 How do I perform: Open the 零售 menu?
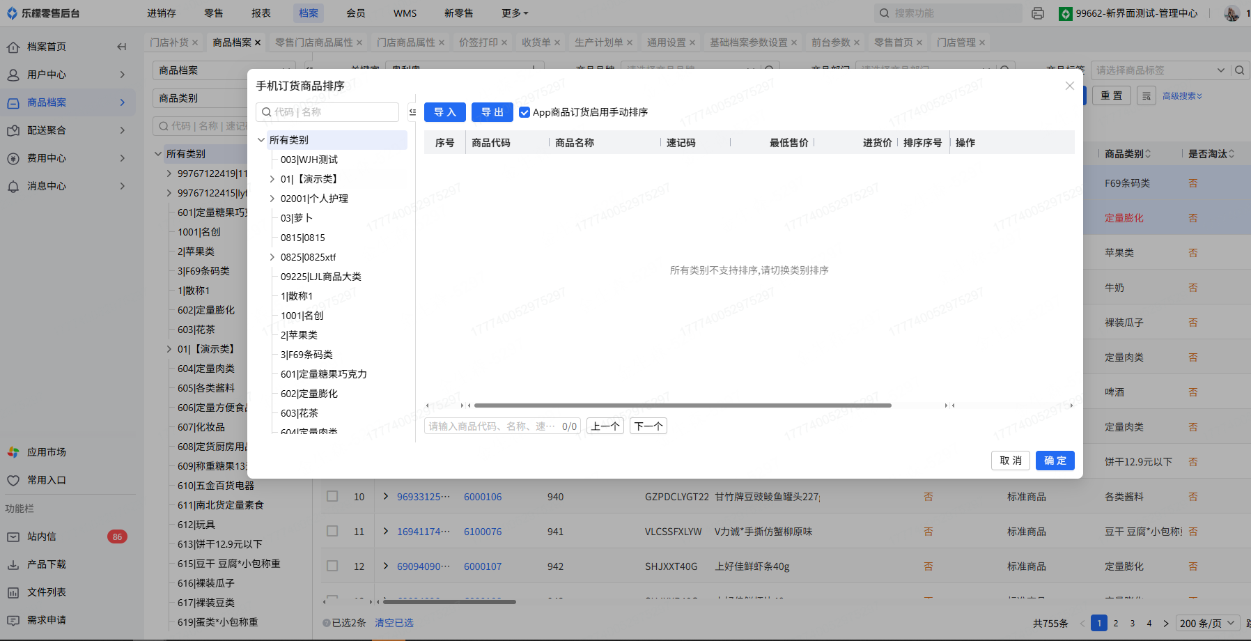[214, 13]
